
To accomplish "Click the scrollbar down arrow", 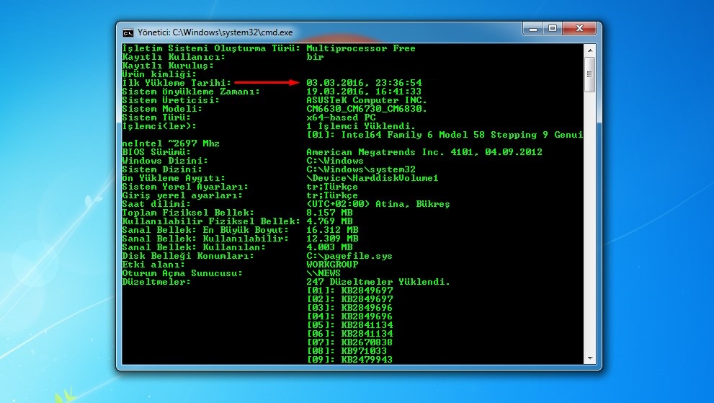I will [x=589, y=358].
